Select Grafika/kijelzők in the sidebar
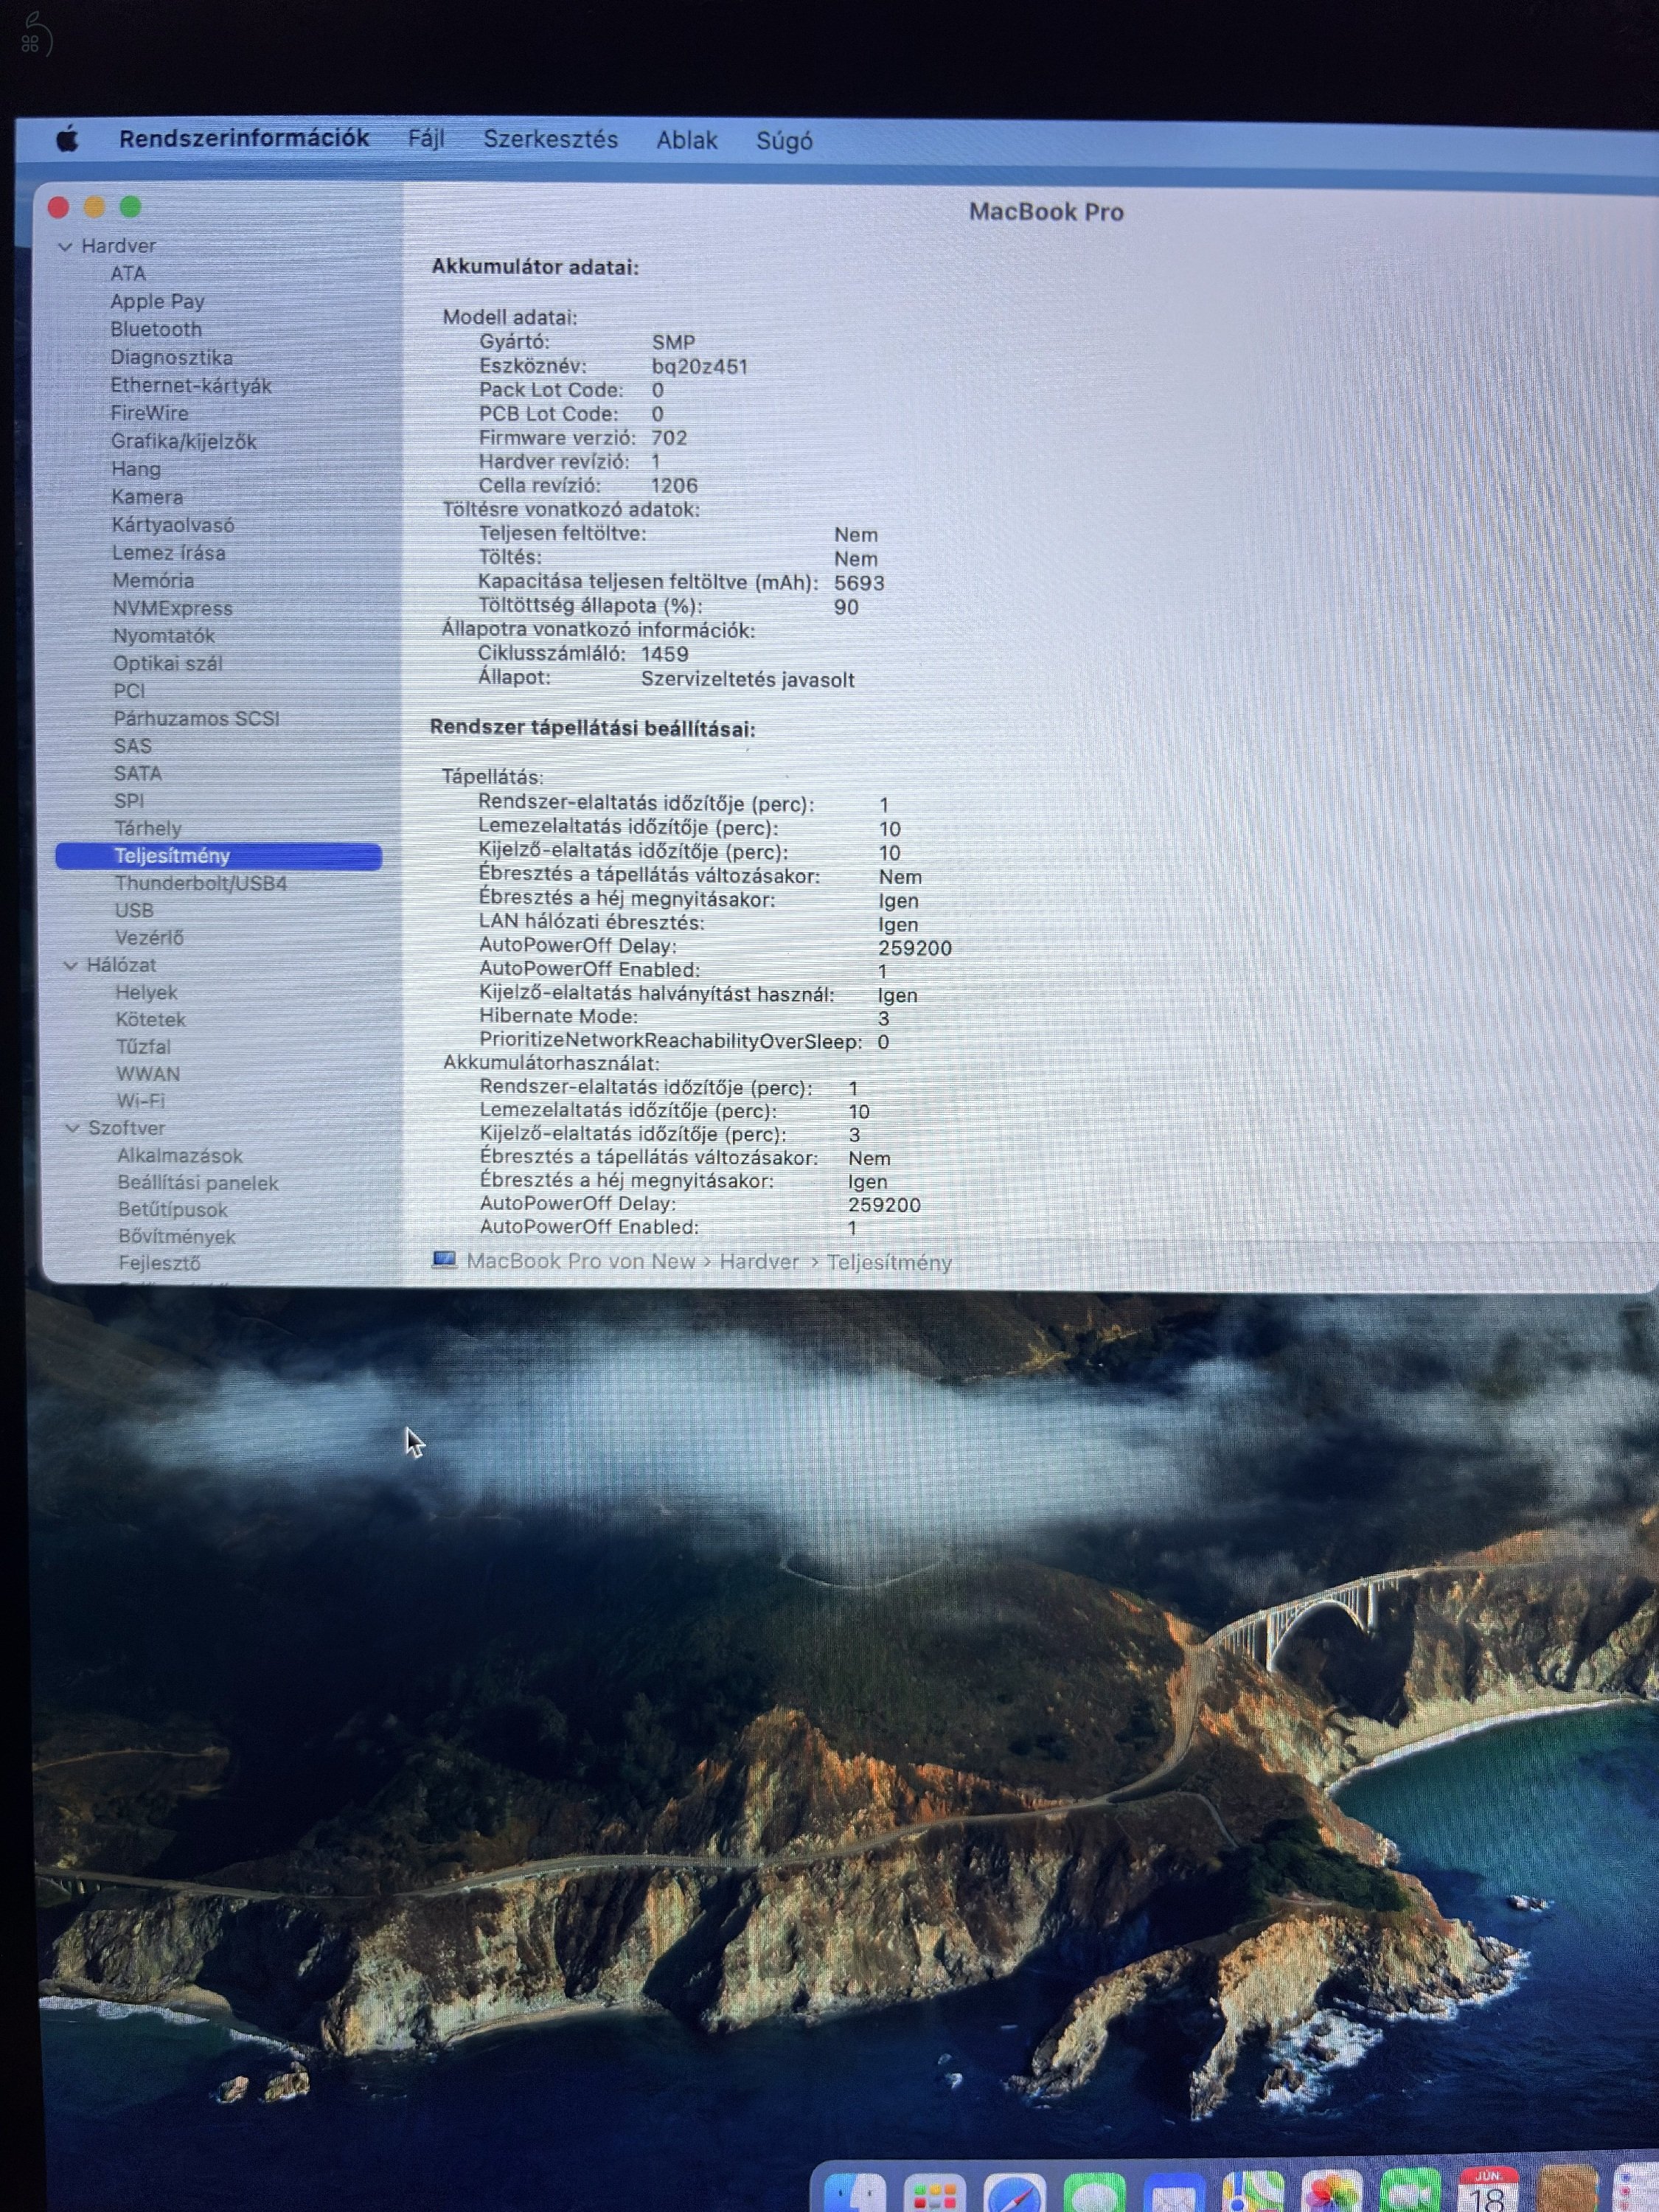The width and height of the screenshot is (1659, 2212). click(x=183, y=441)
